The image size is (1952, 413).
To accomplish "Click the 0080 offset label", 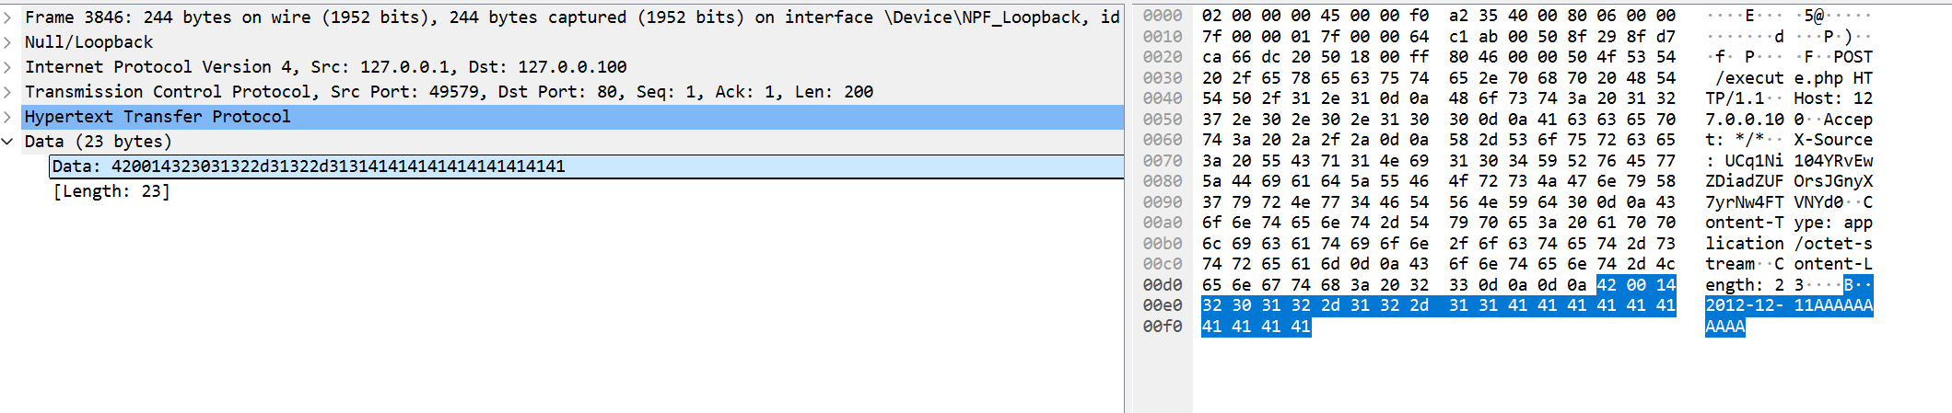I will tap(1163, 181).
